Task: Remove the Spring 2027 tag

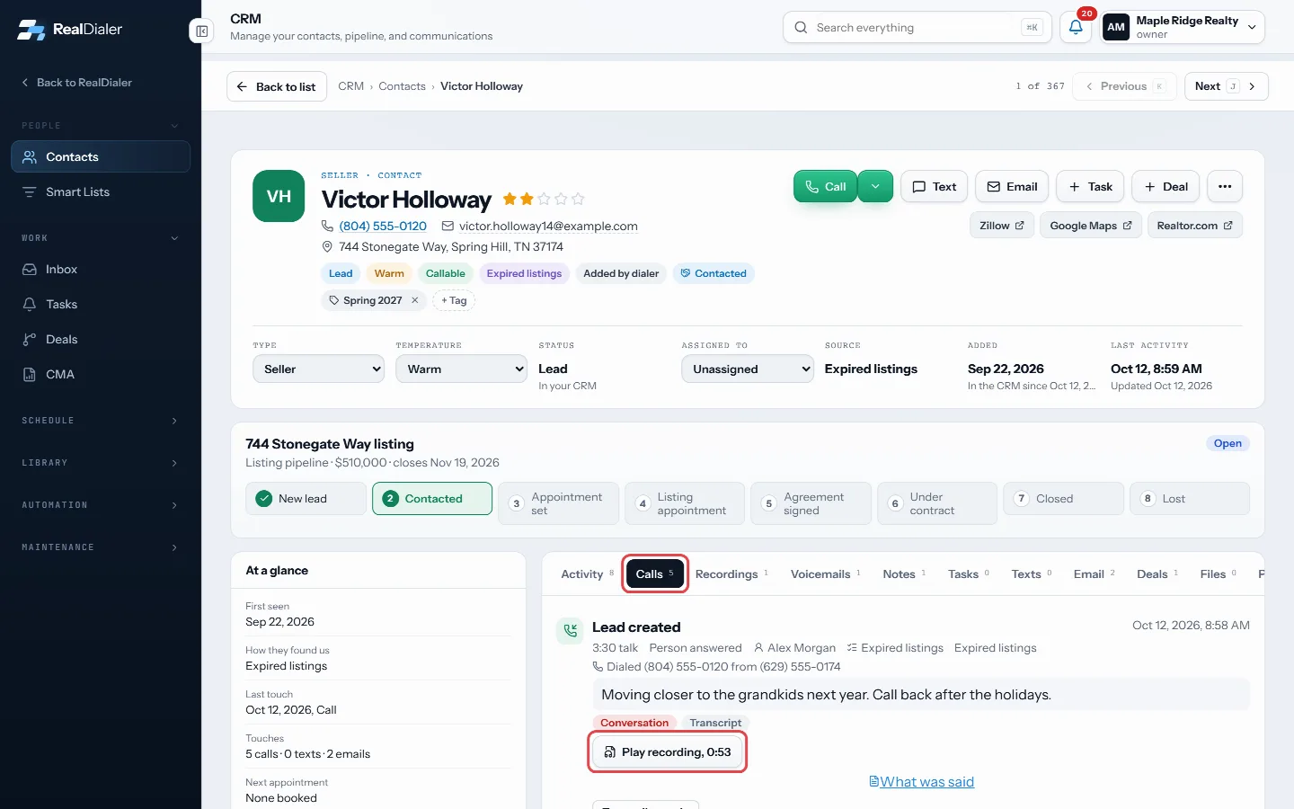Action: (415, 300)
